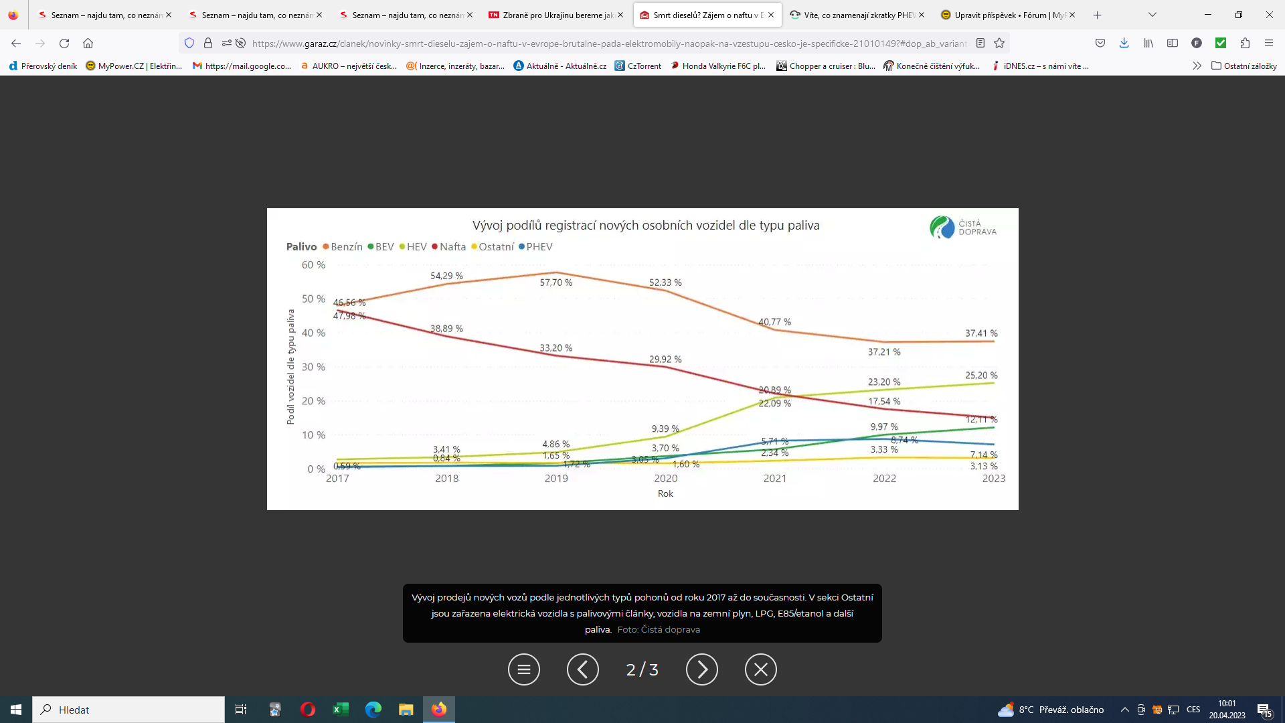Open the Firefox downloads panel
This screenshot has width=1285, height=723.
pyautogui.click(x=1124, y=44)
